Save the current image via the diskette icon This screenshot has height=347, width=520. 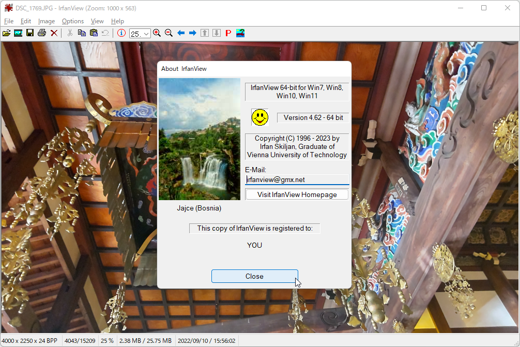point(29,33)
